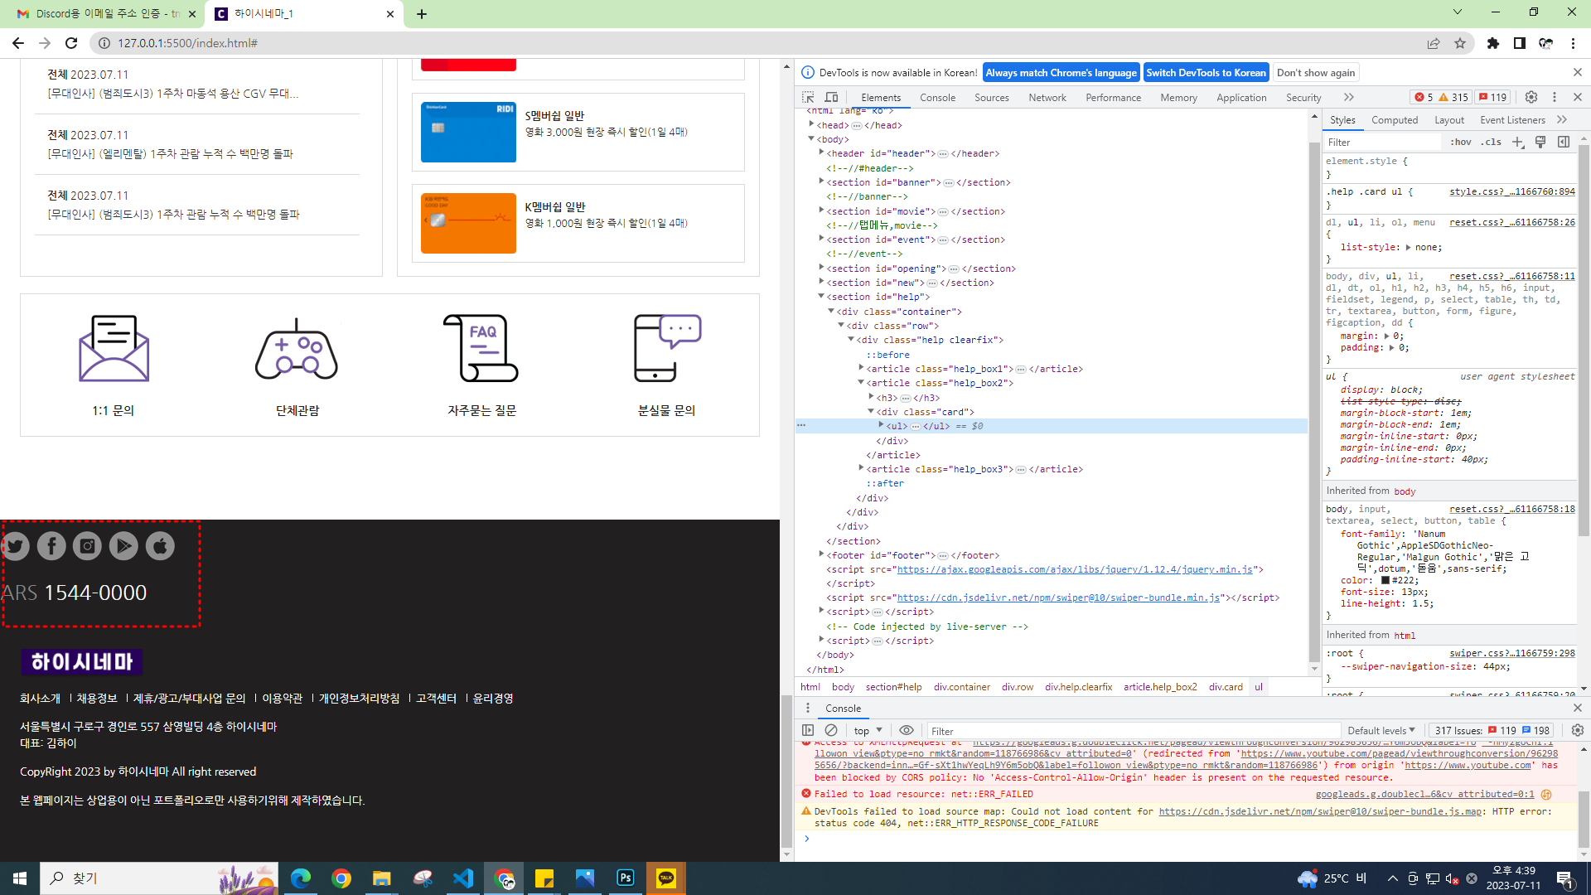The width and height of the screenshot is (1591, 895).
Task: Open the Computed styles tab
Action: point(1394,119)
